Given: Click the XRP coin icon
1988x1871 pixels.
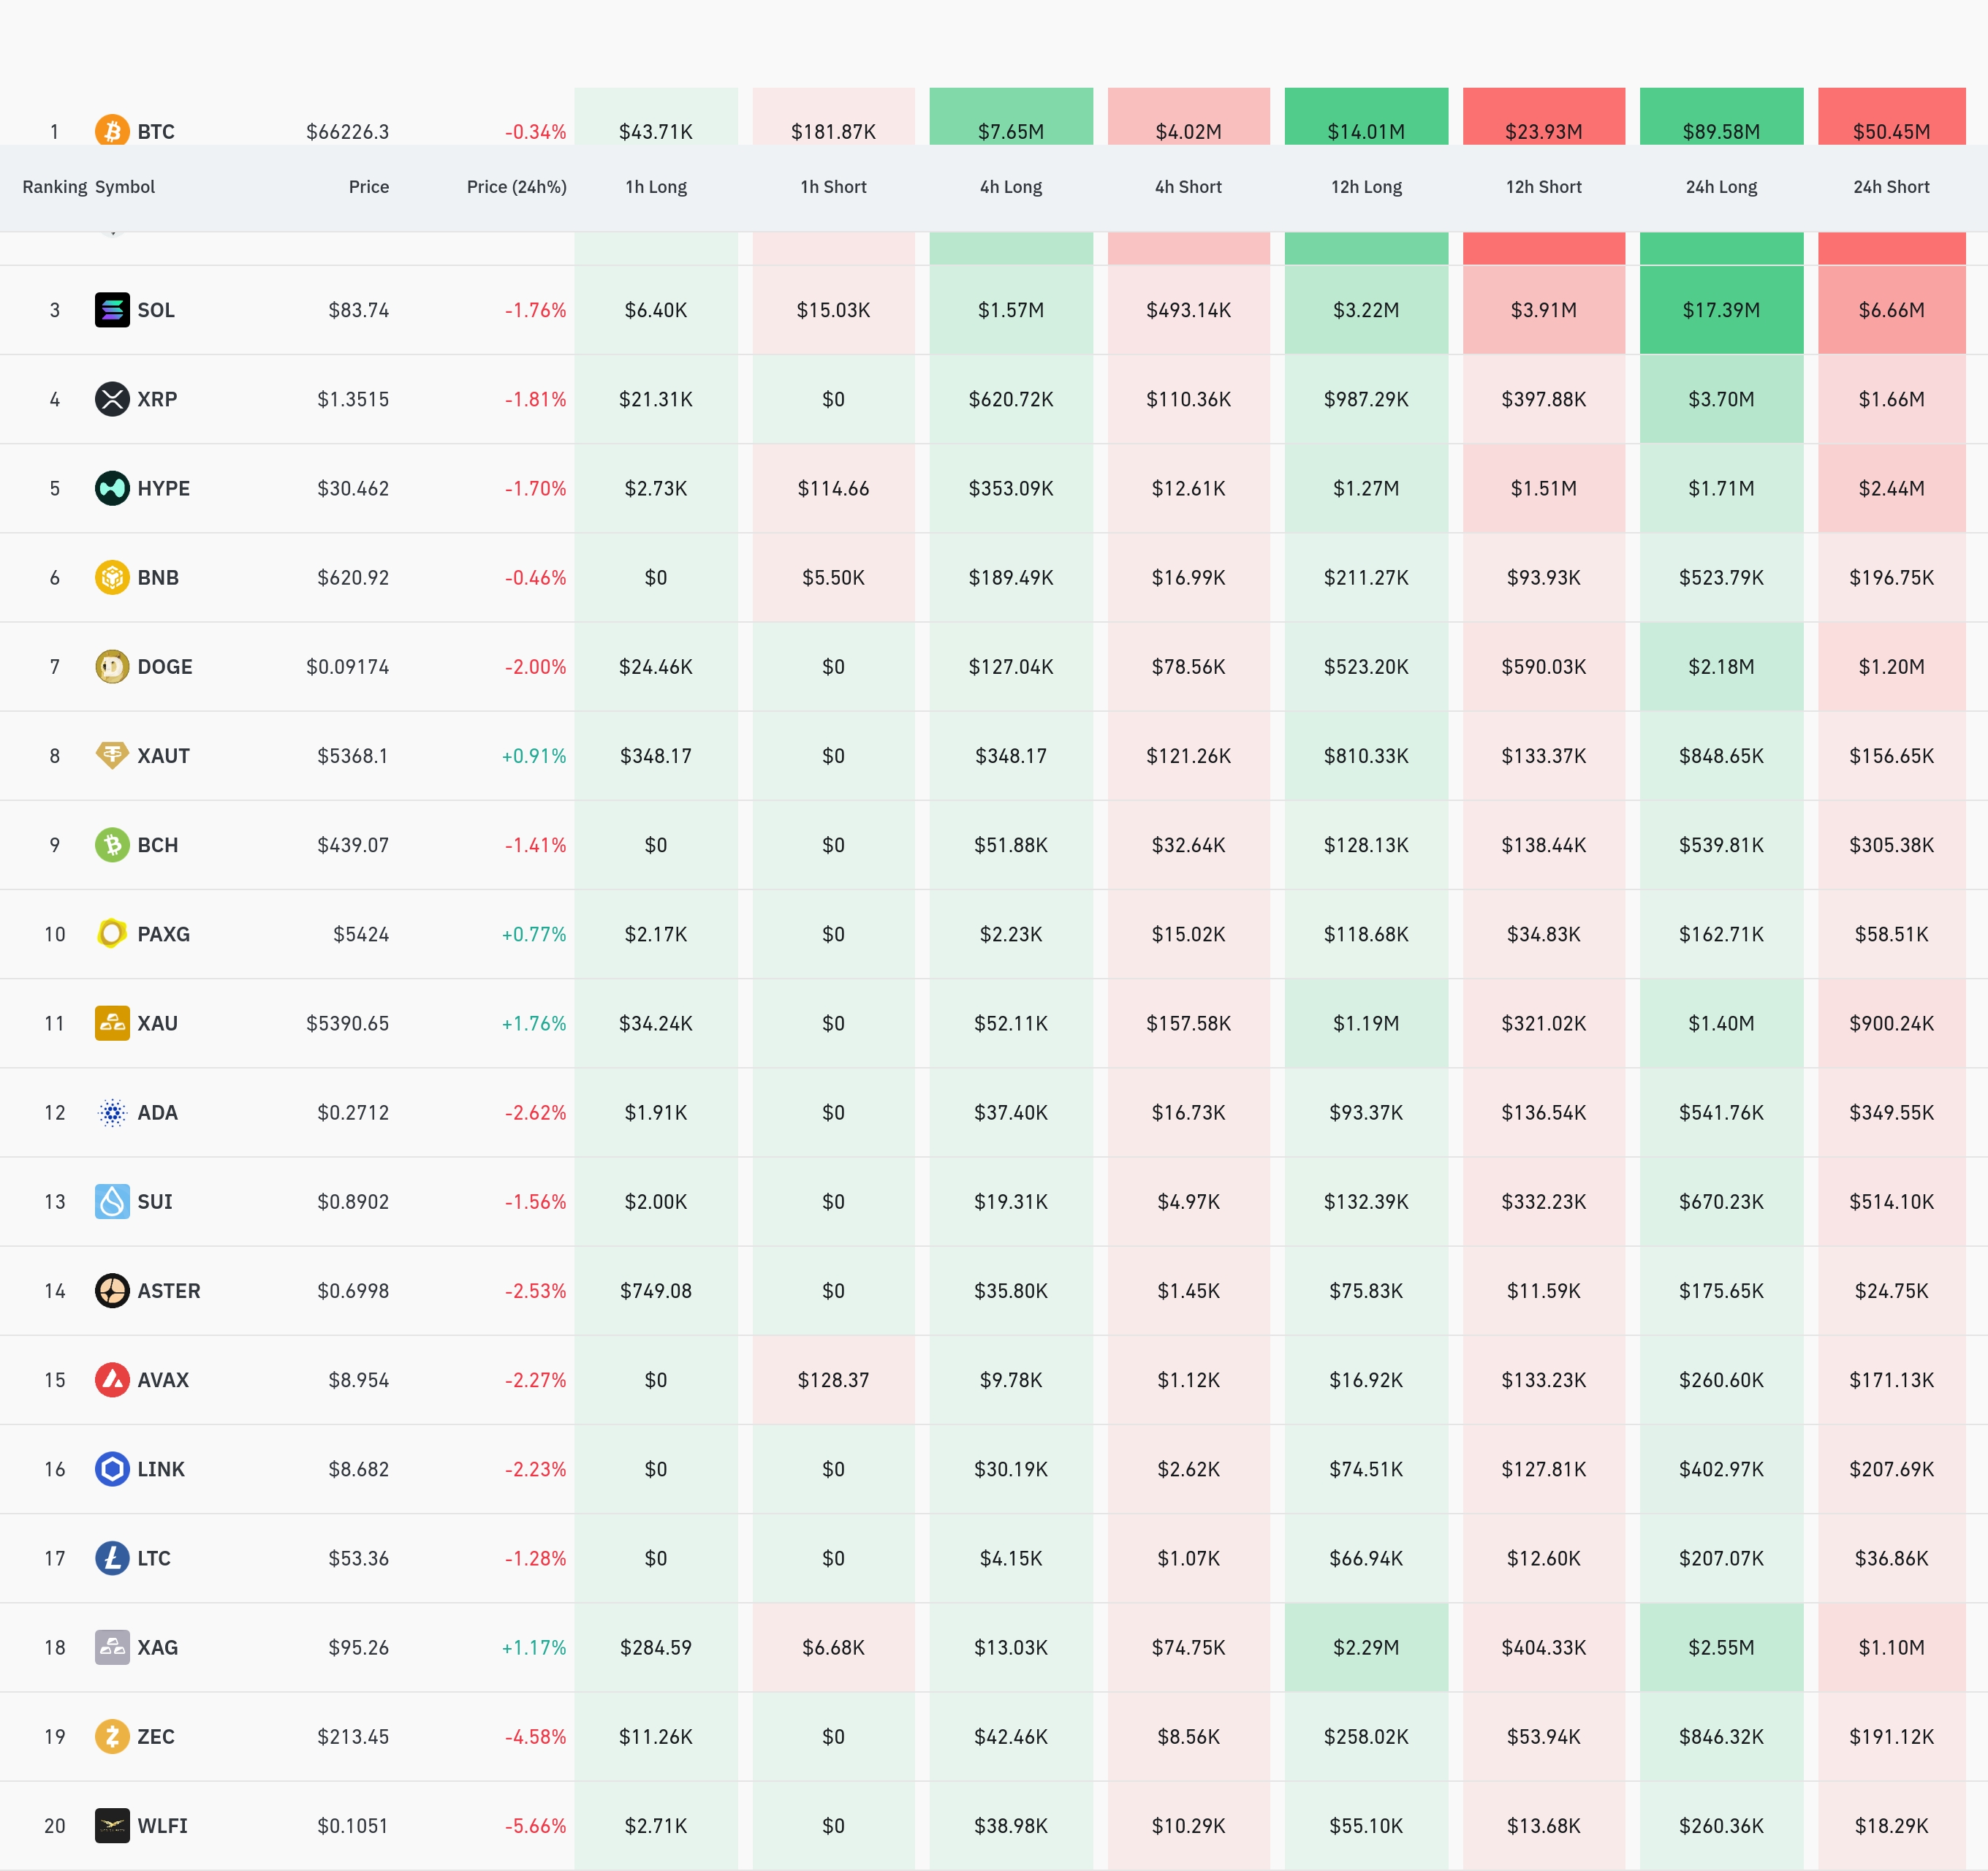Looking at the screenshot, I should point(112,399).
